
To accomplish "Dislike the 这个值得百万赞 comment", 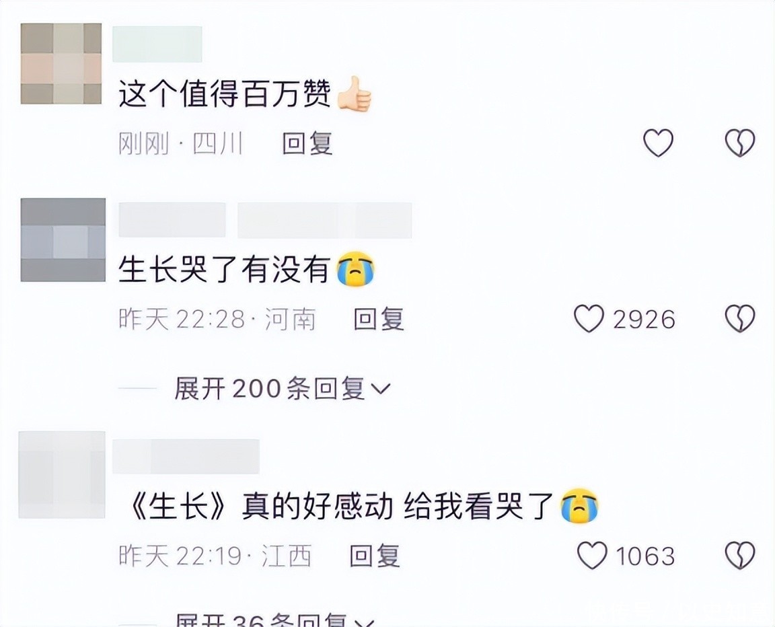I will coord(739,143).
